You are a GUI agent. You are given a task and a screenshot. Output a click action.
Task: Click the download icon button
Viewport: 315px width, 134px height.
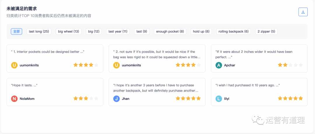303,12
